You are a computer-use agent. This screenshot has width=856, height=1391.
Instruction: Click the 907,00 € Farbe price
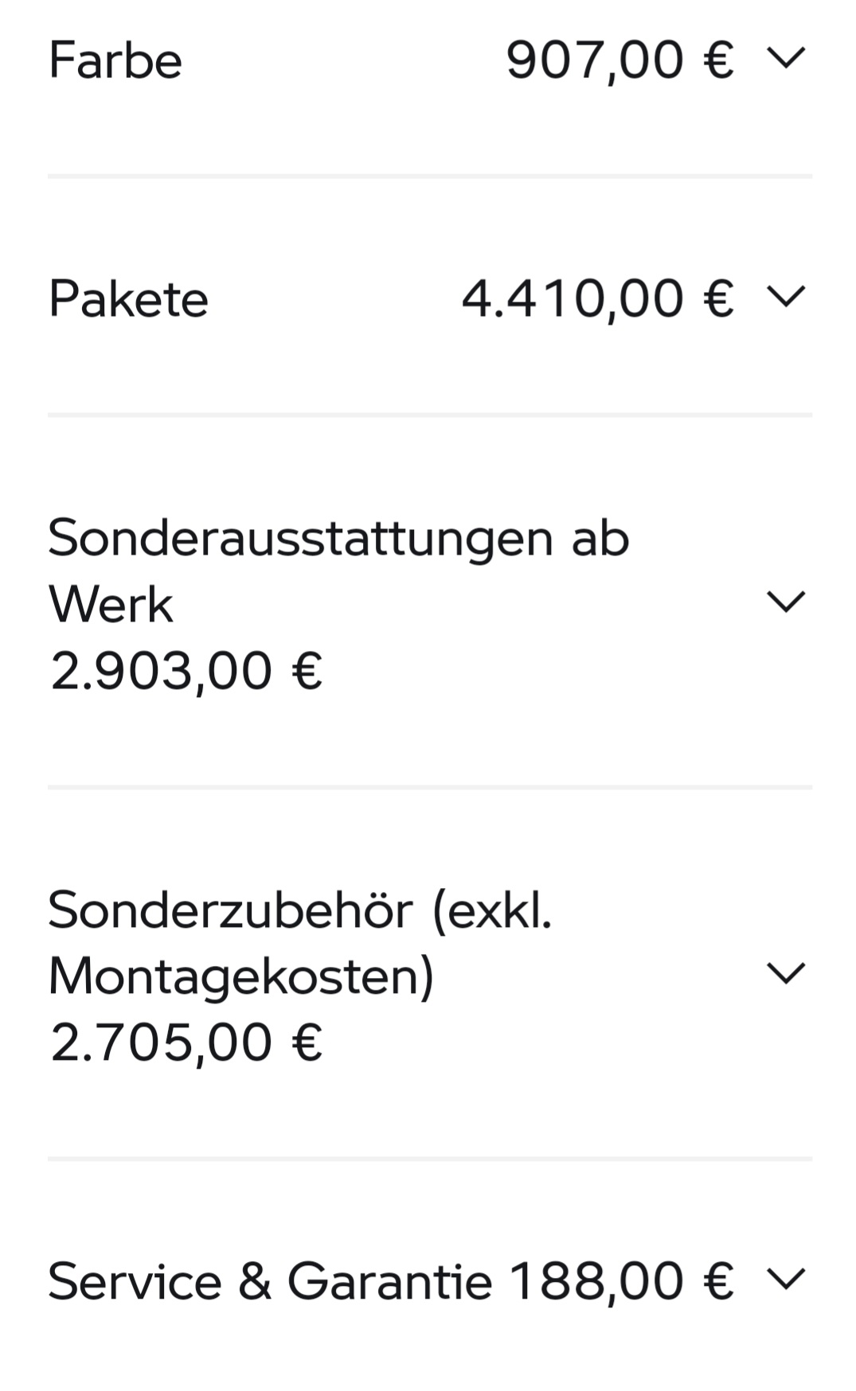point(620,60)
